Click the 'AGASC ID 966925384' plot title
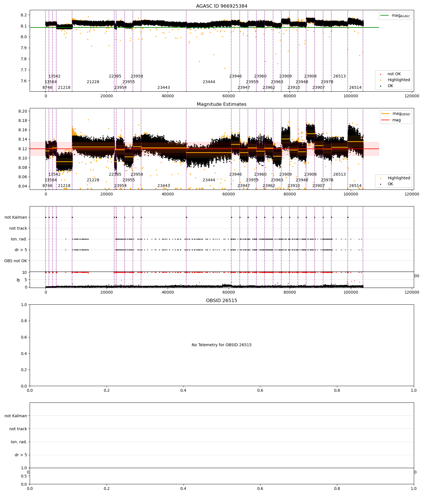 pos(222,6)
